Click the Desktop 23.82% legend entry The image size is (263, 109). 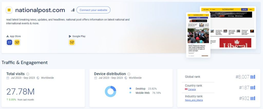coord(143,89)
